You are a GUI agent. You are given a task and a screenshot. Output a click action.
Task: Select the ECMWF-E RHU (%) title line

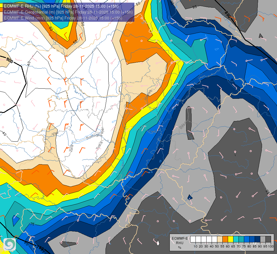(x=61, y=6)
